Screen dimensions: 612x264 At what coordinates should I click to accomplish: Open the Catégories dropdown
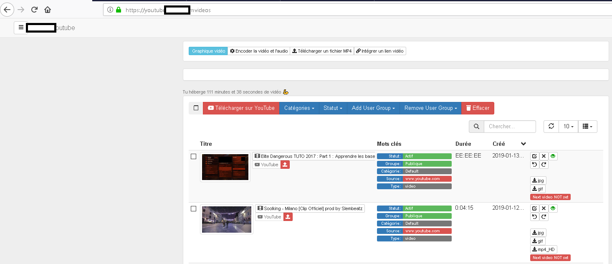(299, 108)
